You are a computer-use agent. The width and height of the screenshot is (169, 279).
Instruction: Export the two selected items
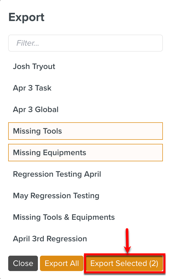[124, 263]
